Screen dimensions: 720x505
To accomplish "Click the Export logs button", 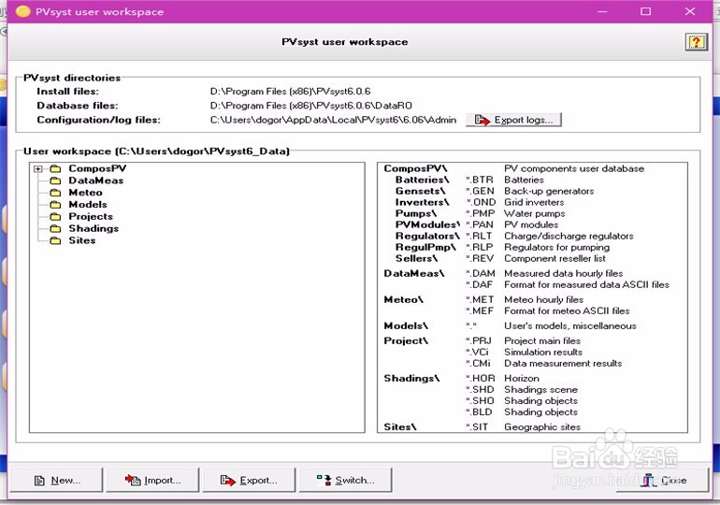I will click(514, 120).
